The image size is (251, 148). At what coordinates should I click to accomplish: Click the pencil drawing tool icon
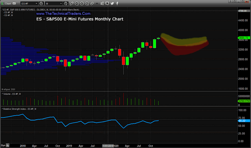point(72,3)
